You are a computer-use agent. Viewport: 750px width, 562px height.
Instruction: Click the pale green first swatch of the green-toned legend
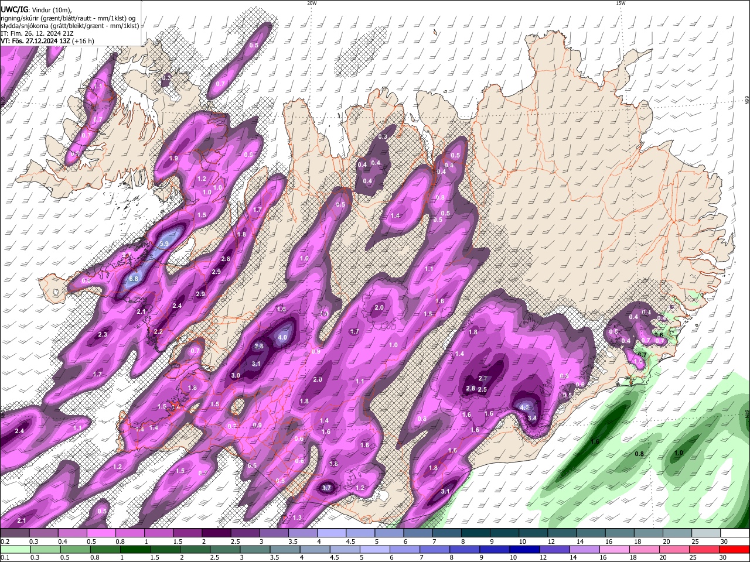(x=15, y=549)
